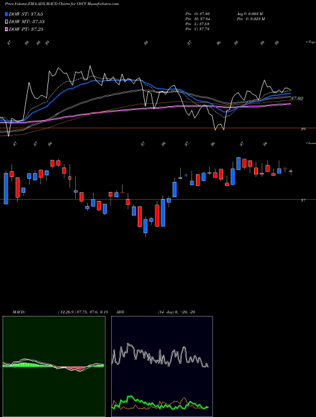Click the '<Lows' label at right edge
Screen dimensions: 316x417
(310, 143)
